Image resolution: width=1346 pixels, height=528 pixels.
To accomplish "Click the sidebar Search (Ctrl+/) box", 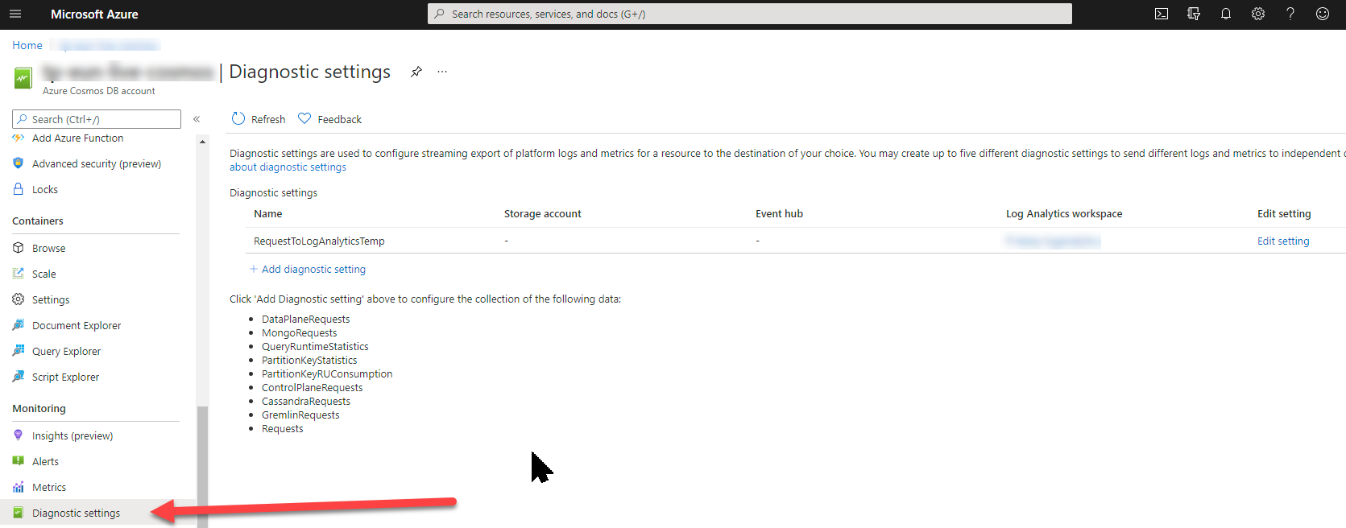I will coord(97,119).
